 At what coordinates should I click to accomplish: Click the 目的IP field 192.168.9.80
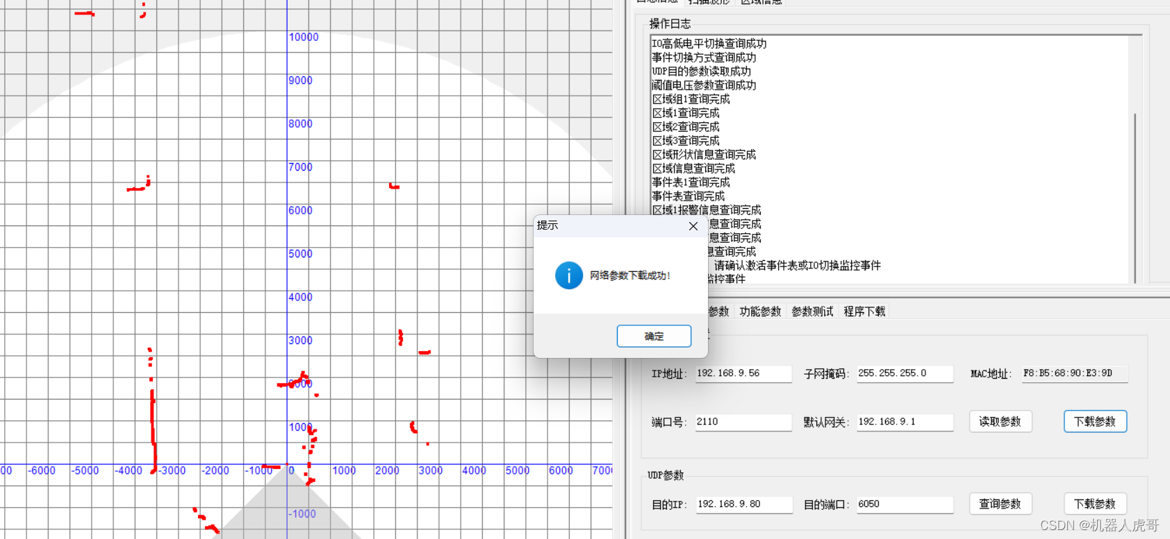743,505
